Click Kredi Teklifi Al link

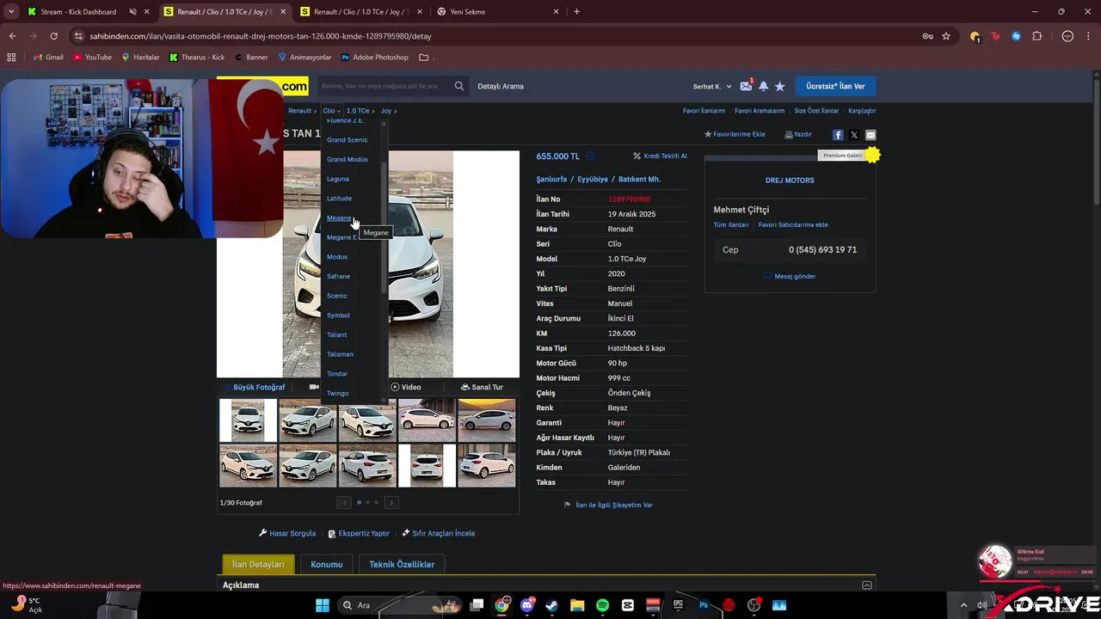coord(660,156)
